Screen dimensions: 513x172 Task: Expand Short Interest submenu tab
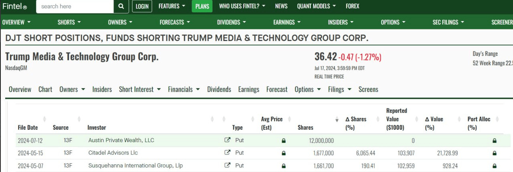pos(140,90)
